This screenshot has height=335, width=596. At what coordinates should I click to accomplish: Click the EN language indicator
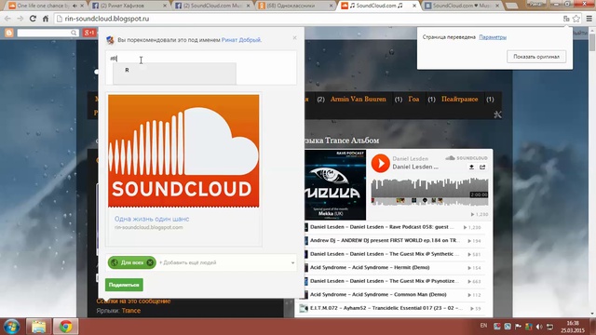click(x=483, y=326)
